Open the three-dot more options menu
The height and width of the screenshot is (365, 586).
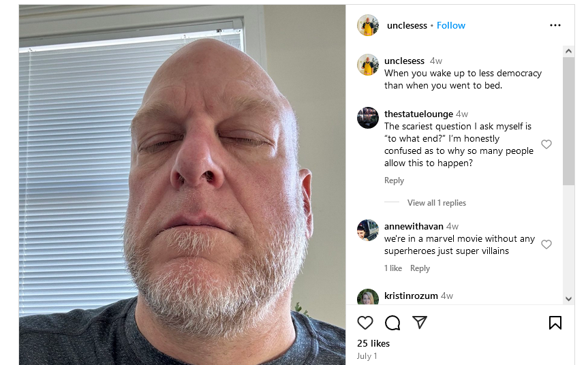[x=555, y=25]
